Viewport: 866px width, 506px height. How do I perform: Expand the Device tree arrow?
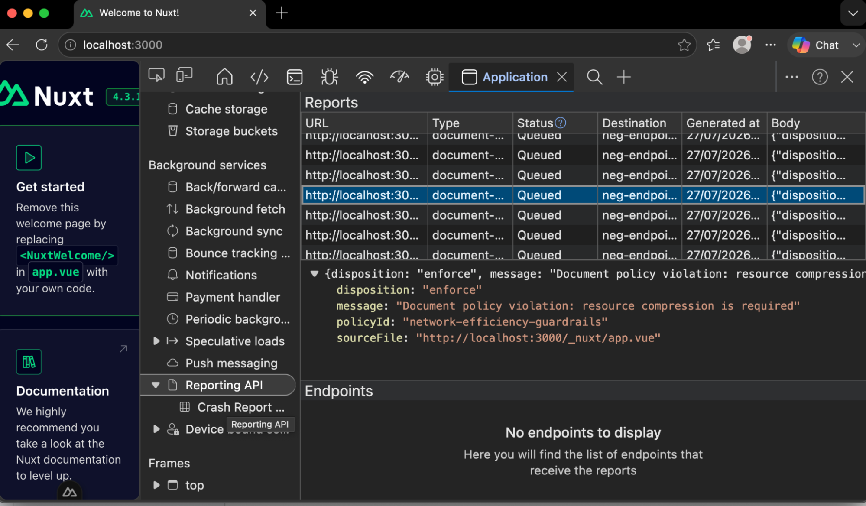156,429
